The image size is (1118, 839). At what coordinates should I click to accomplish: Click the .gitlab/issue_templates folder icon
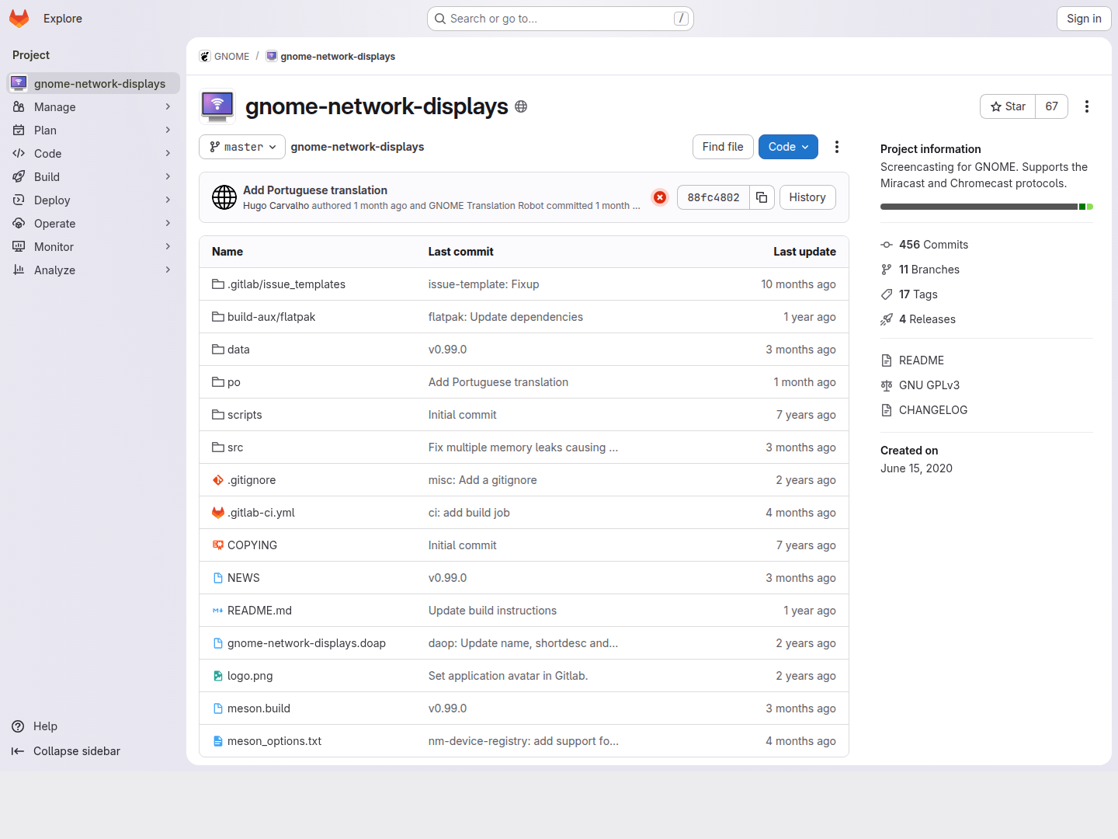pos(218,284)
